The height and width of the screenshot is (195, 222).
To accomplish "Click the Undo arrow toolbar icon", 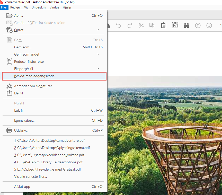I will pos(118,26).
